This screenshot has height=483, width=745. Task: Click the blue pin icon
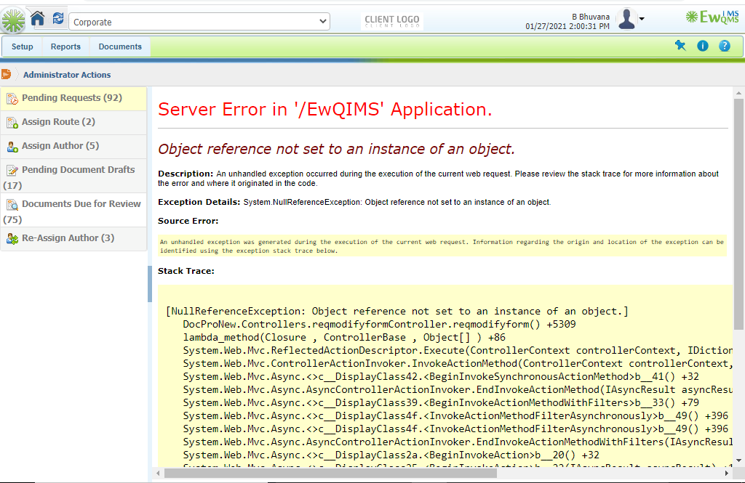pos(680,46)
